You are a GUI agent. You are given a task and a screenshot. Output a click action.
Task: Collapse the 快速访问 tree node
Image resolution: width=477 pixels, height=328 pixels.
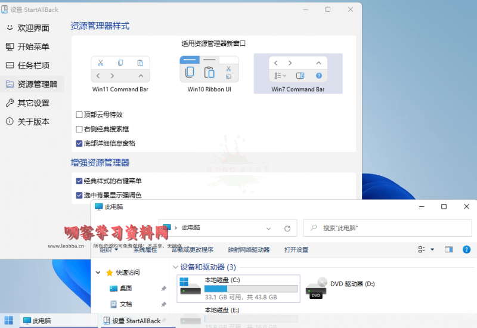(98, 273)
